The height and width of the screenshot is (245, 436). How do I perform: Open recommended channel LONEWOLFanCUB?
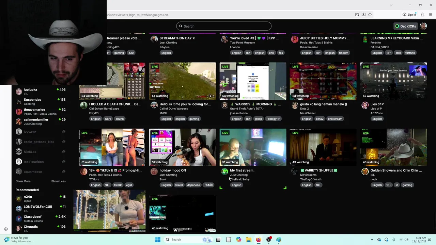click(x=41, y=209)
